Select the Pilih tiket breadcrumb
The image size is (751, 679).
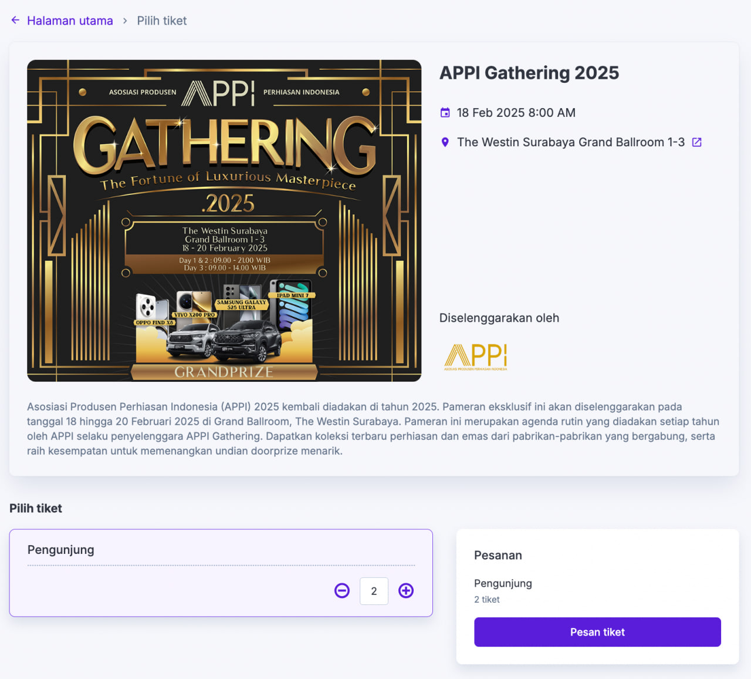pos(162,21)
